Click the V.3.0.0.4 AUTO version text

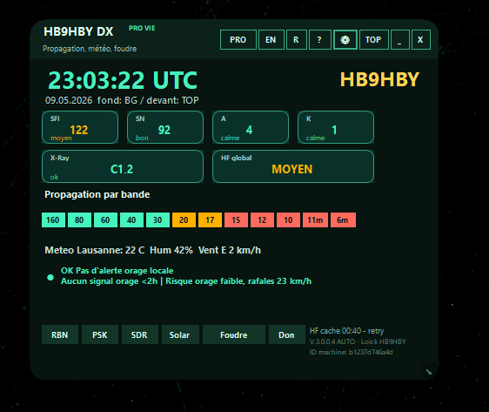358,341
